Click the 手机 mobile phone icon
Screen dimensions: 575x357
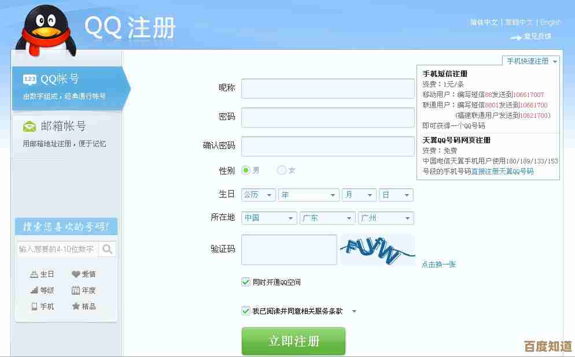point(35,307)
